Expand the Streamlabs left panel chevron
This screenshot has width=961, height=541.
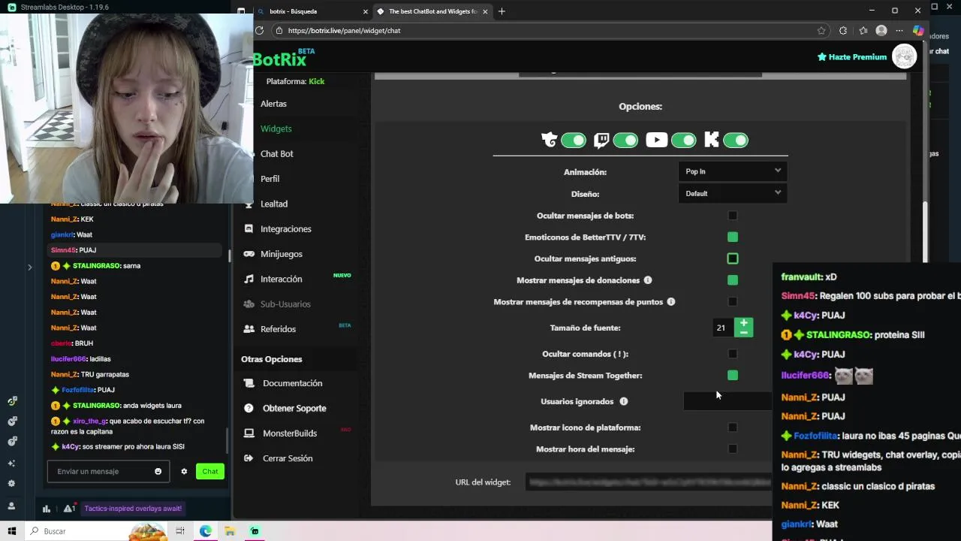[x=29, y=267]
